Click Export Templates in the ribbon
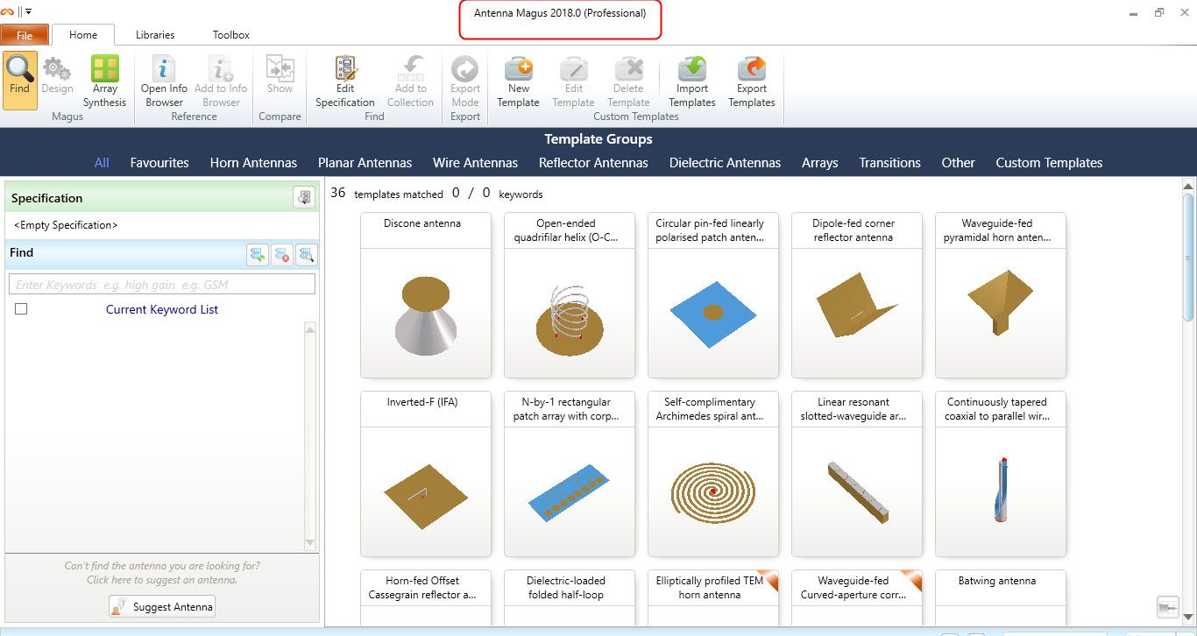Image resolution: width=1197 pixels, height=636 pixels. pyautogui.click(x=752, y=80)
